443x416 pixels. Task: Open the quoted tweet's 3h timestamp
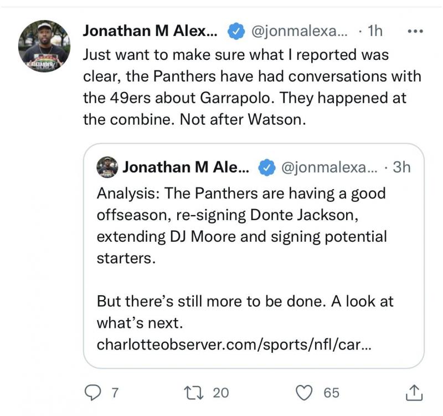point(402,167)
